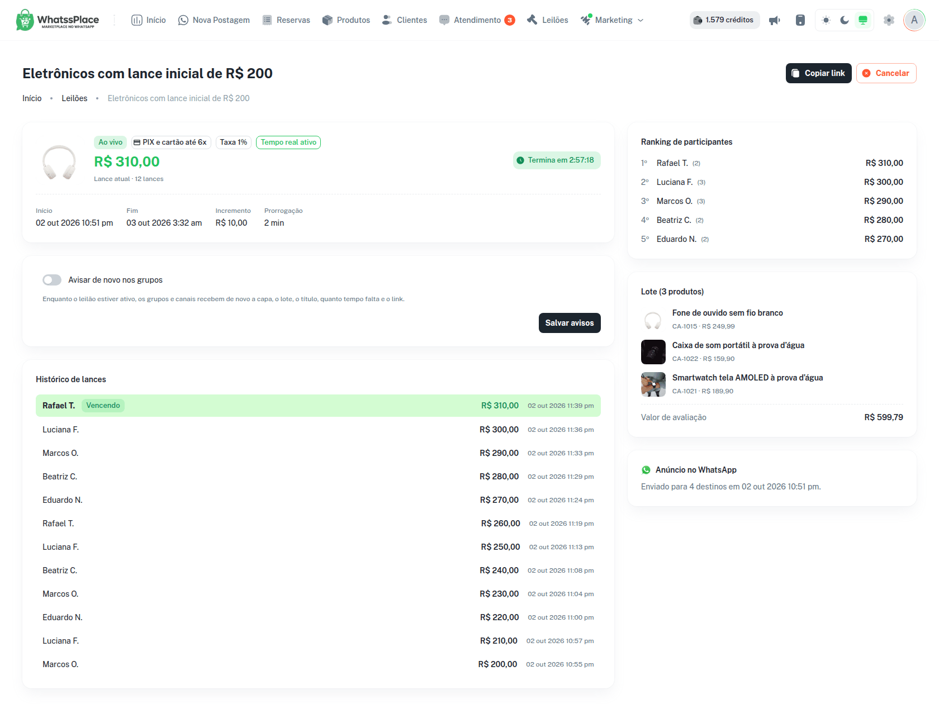Image resolution: width=939 pixels, height=704 pixels.
Task: Open the Leilões nav item
Action: pos(547,20)
